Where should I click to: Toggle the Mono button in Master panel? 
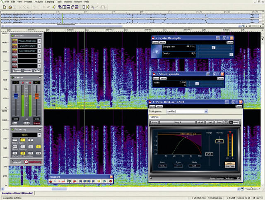(x=15, y=123)
